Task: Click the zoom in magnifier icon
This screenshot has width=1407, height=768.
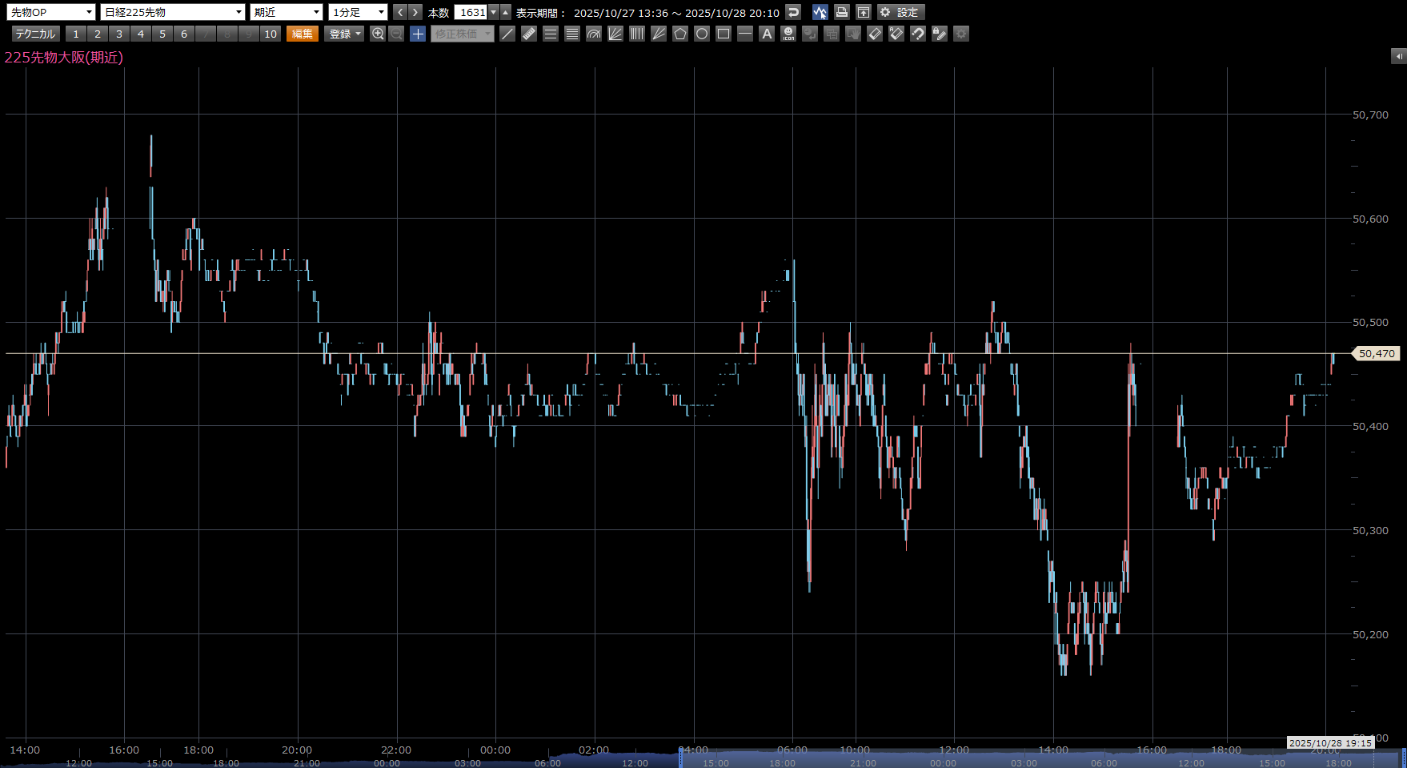Action: [x=378, y=34]
